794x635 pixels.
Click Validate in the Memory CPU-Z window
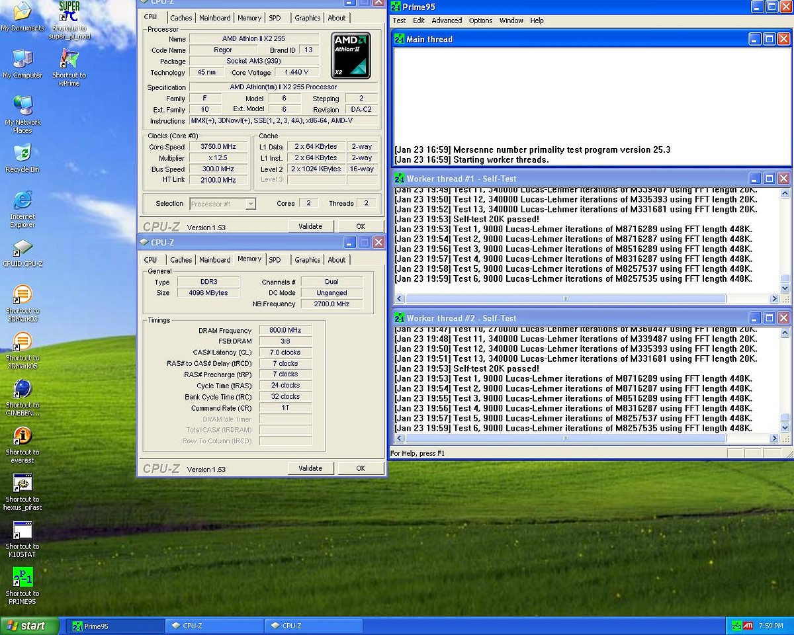point(310,468)
